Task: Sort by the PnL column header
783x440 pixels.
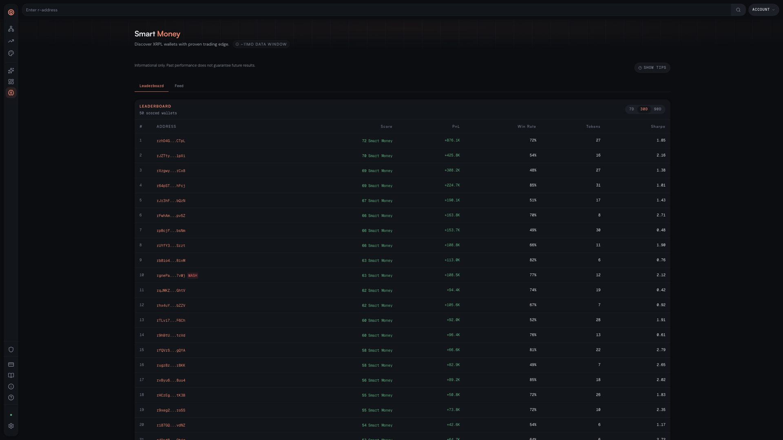Action: click(456, 127)
